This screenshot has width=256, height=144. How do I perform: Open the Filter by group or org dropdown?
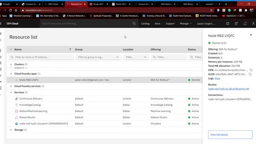click(x=98, y=57)
